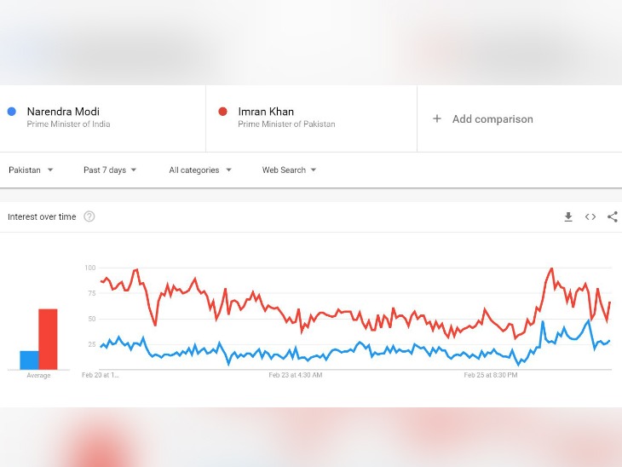Image resolution: width=622 pixels, height=467 pixels.
Task: Open the Web Search type dropdown
Action: [x=289, y=170]
